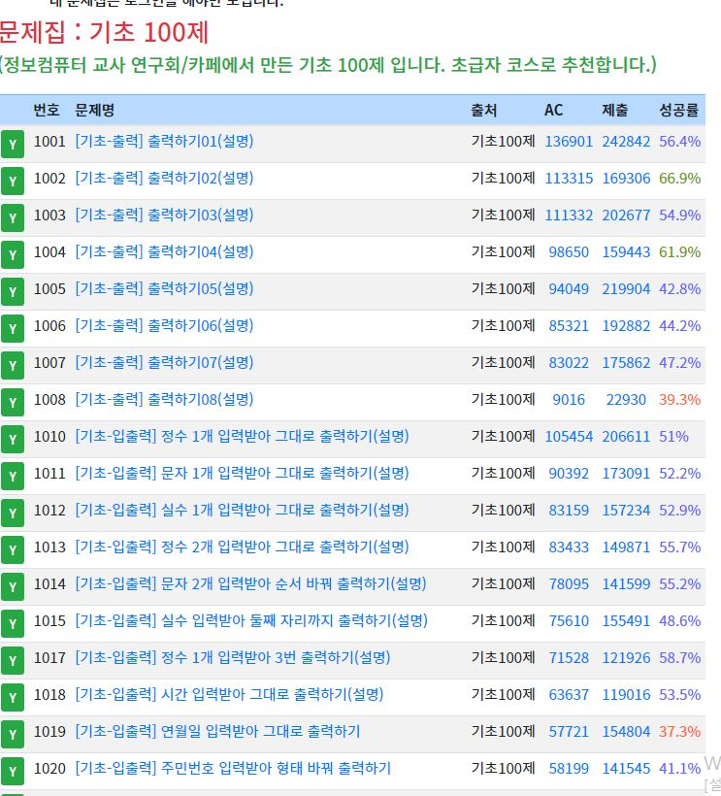
Task: Click success rate 66.9% for problem 1002
Action: pyautogui.click(x=680, y=179)
